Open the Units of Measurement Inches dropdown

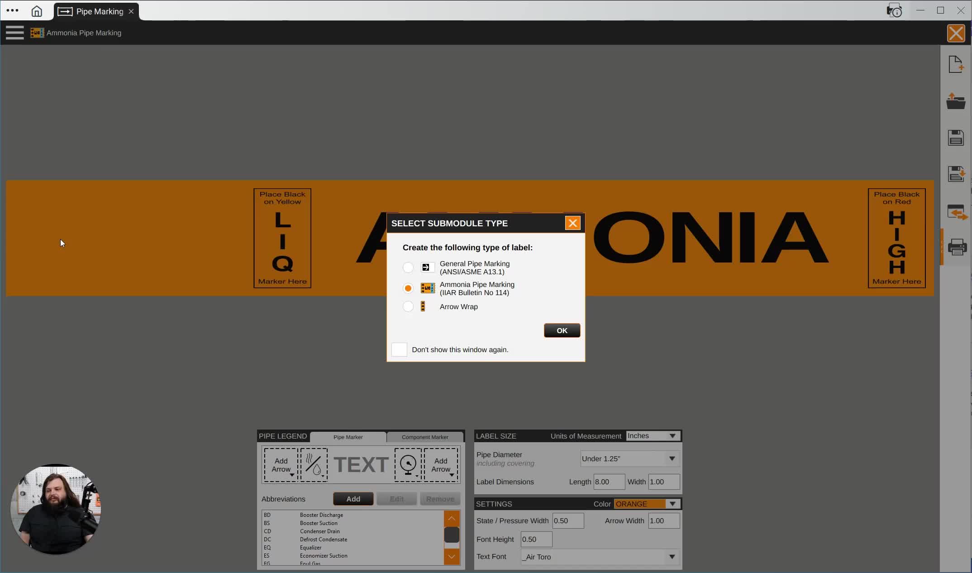pyautogui.click(x=653, y=436)
